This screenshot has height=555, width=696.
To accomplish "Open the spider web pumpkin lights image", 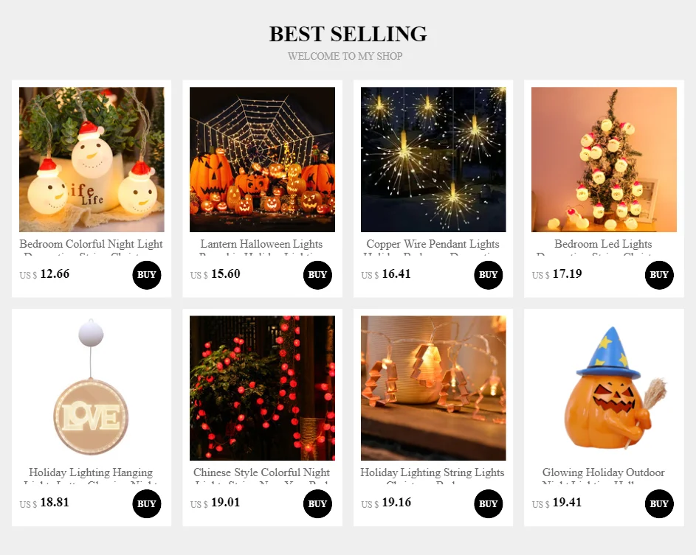I will 262,160.
